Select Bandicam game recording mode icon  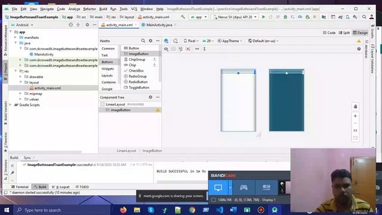pyautogui.click(x=244, y=188)
